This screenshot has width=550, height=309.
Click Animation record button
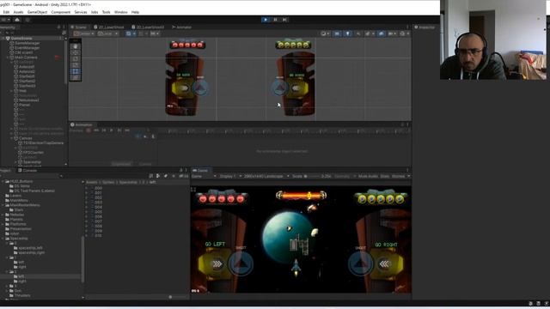89,130
